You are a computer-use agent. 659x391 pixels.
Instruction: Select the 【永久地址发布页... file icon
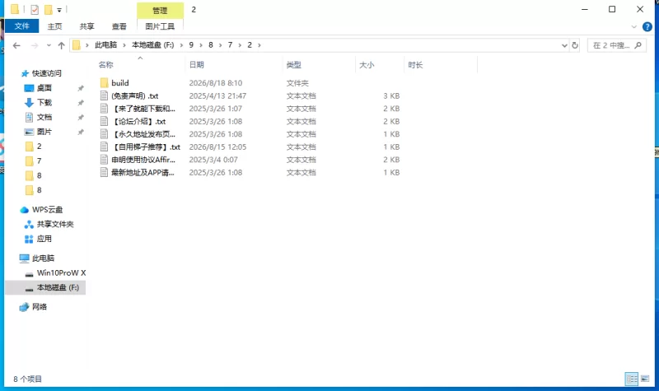click(105, 134)
